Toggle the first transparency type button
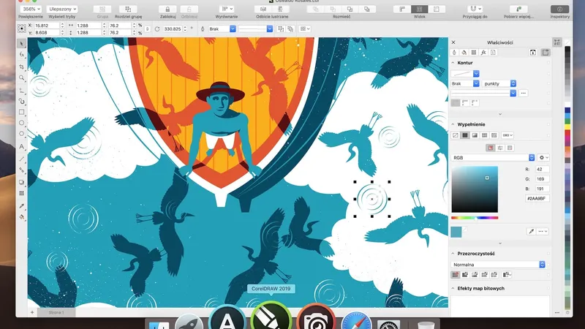This screenshot has height=329, width=585. (456, 275)
